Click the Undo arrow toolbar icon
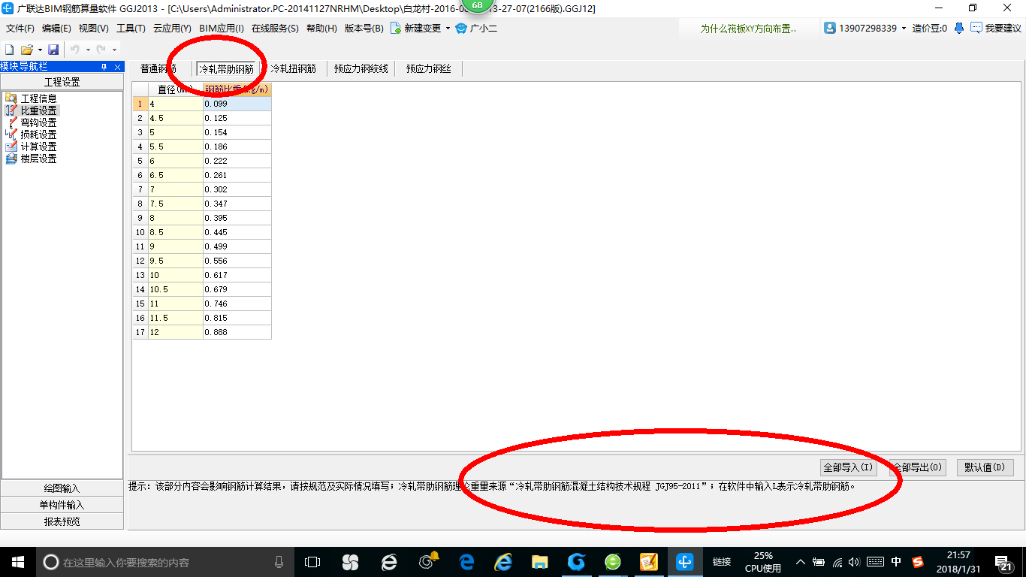 (75, 50)
